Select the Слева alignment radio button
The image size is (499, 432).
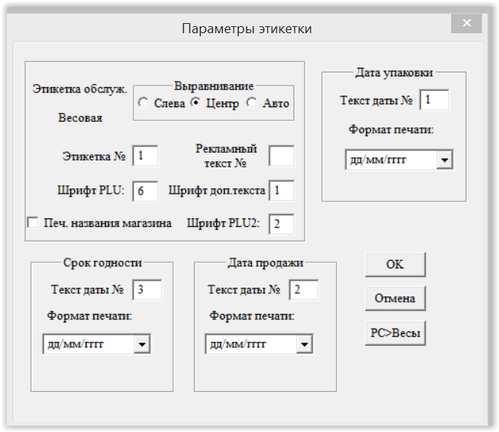coord(144,103)
